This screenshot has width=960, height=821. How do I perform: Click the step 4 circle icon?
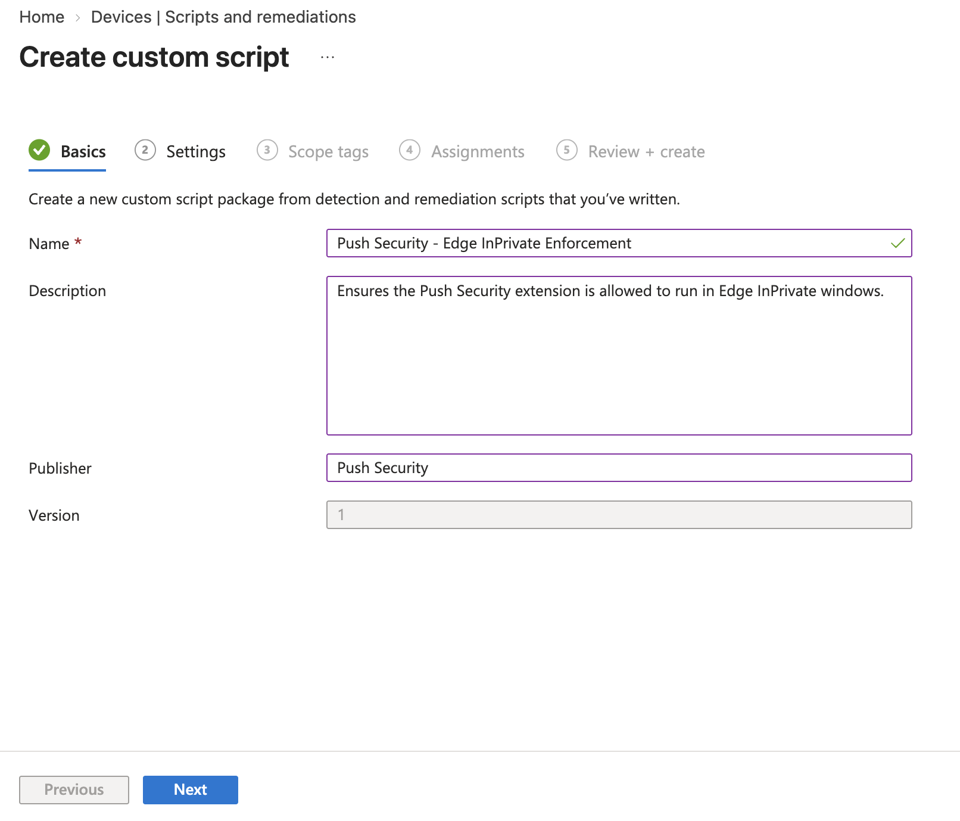pyautogui.click(x=409, y=150)
